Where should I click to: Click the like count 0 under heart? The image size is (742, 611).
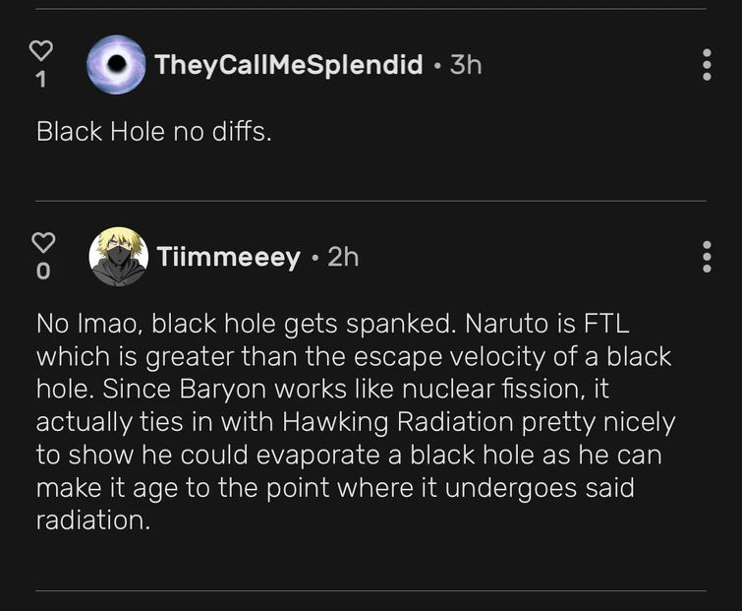click(40, 273)
